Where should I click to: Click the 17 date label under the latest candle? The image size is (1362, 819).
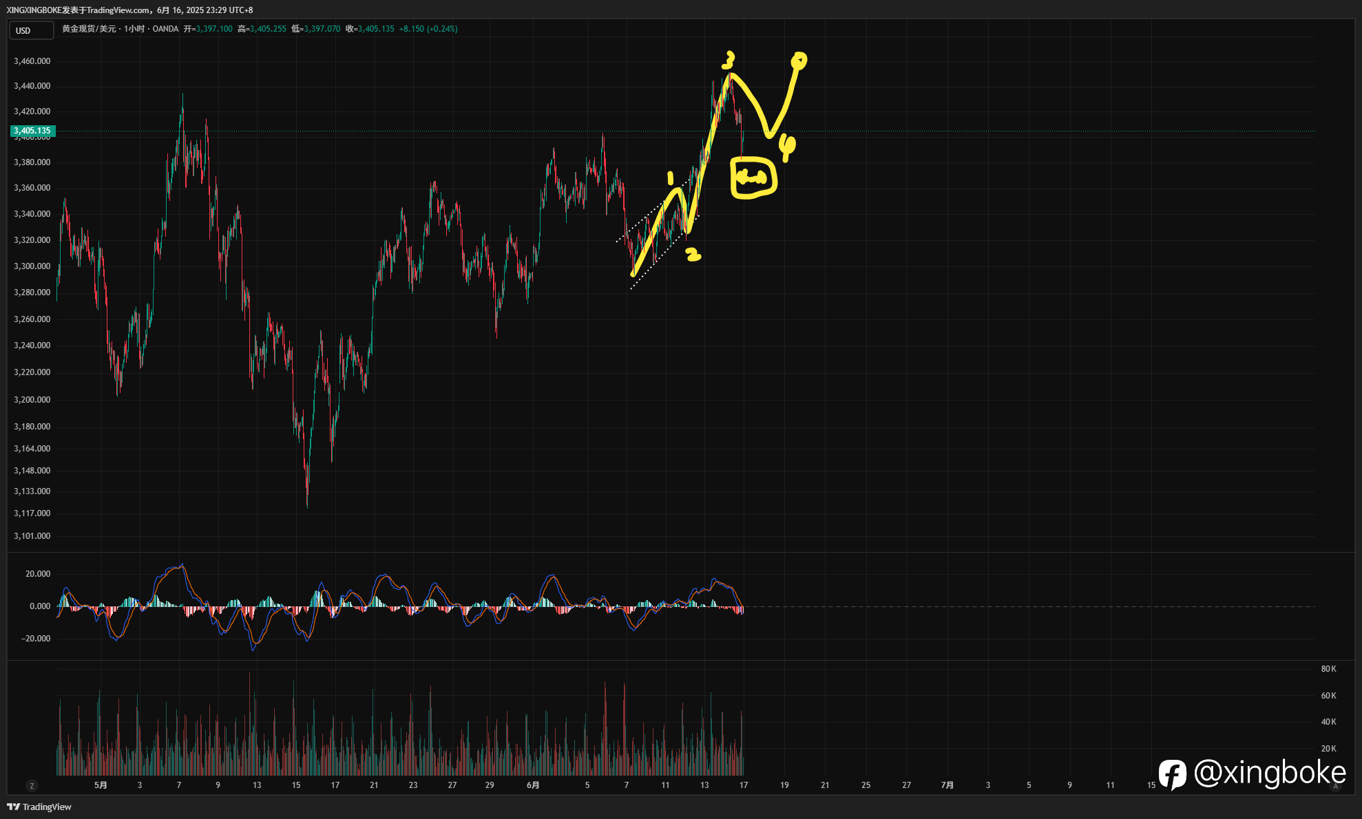tap(744, 785)
